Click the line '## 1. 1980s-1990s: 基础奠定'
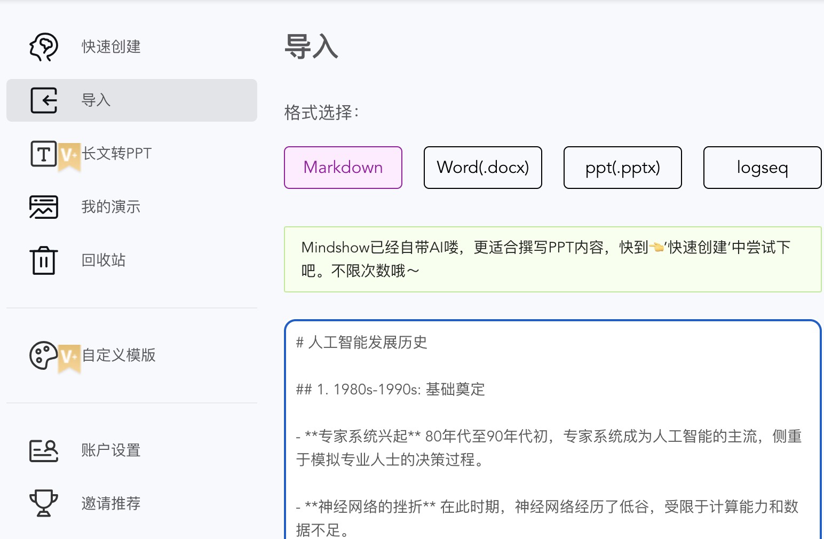The image size is (824, 539). pyautogui.click(x=391, y=390)
